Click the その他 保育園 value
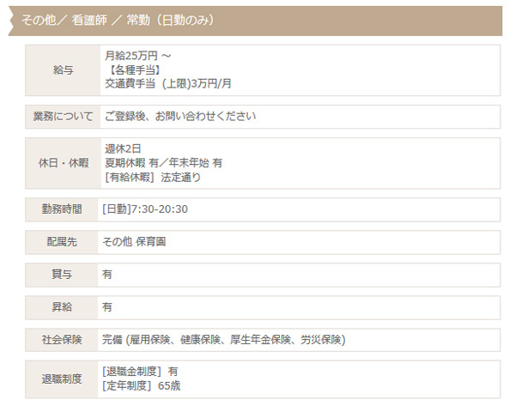 point(135,242)
